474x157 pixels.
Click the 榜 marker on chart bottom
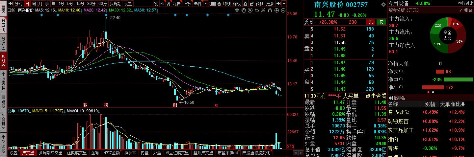(x=106, y=105)
